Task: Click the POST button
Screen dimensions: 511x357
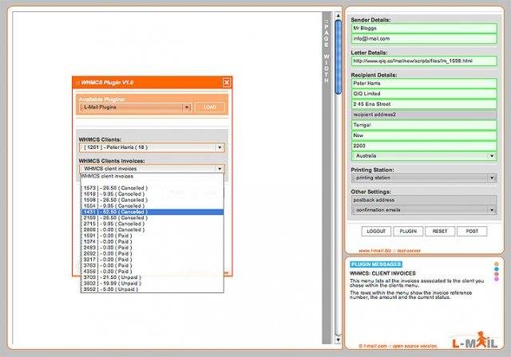Action: [472, 231]
